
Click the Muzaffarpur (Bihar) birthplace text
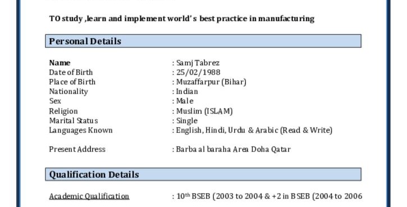click(x=211, y=82)
